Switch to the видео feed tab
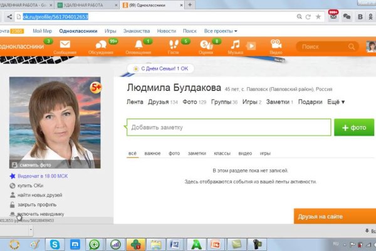 pyautogui.click(x=245, y=153)
